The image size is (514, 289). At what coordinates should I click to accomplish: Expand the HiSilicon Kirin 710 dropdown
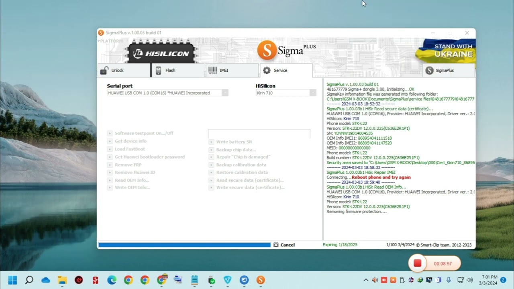click(x=312, y=93)
